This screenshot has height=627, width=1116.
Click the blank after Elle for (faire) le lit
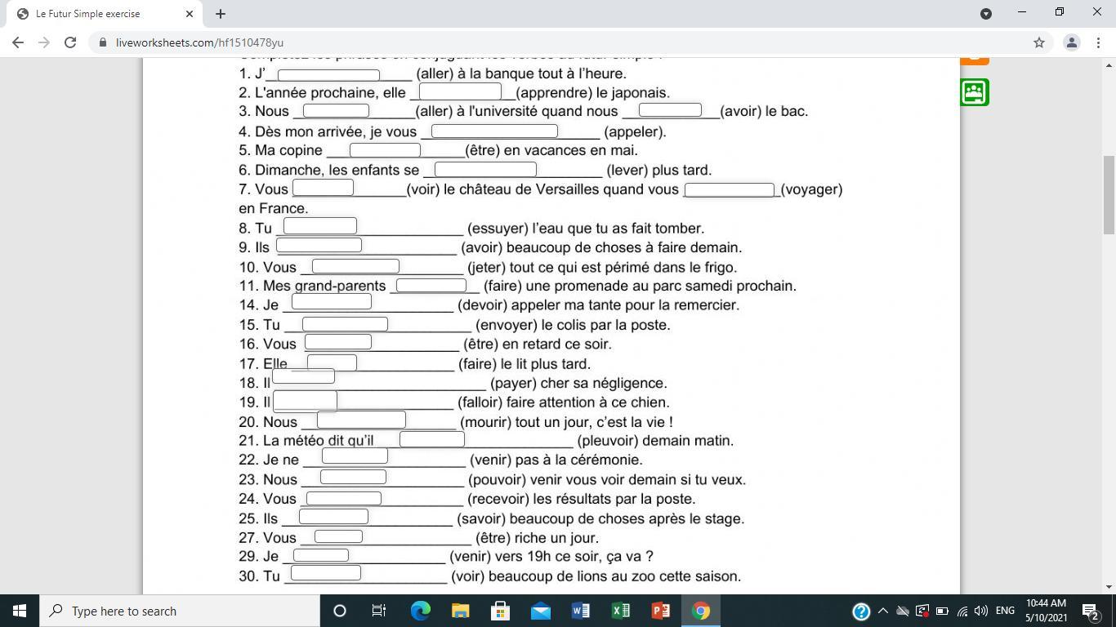click(x=332, y=362)
